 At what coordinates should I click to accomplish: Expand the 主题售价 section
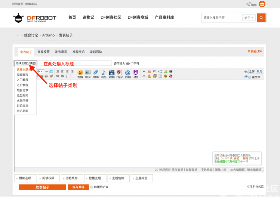(x=119, y=178)
